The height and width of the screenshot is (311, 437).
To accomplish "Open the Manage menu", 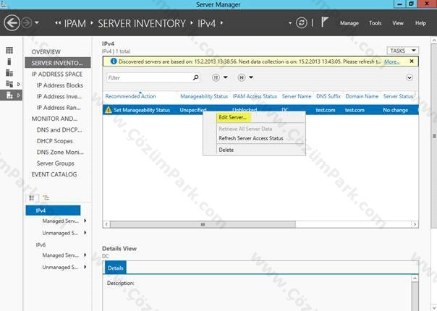I will point(349,23).
